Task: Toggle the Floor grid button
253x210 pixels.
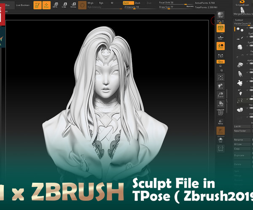Action: pos(221,38)
